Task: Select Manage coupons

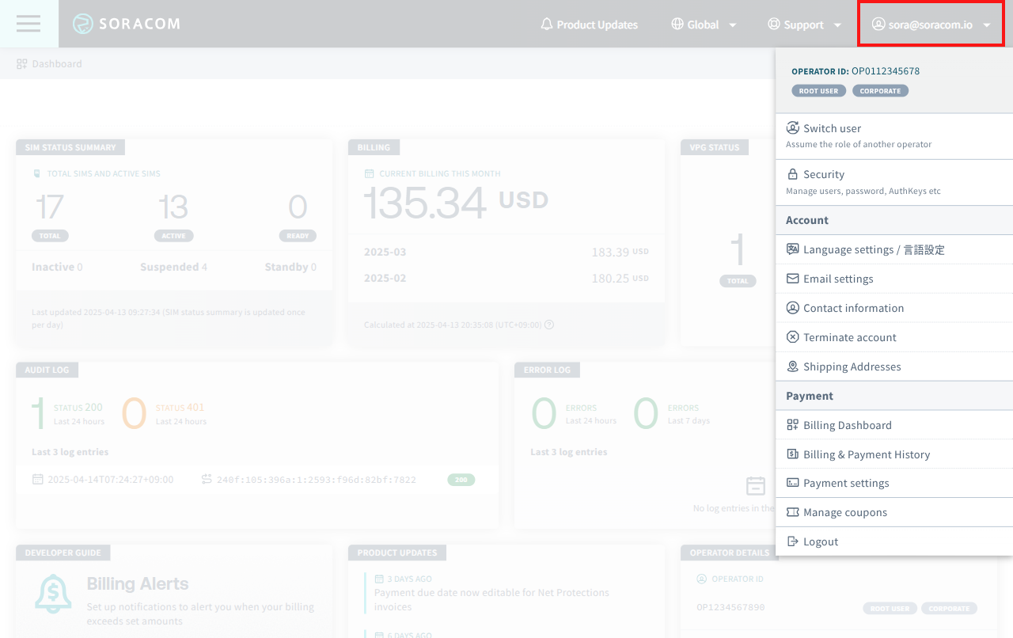Action: [x=844, y=512]
